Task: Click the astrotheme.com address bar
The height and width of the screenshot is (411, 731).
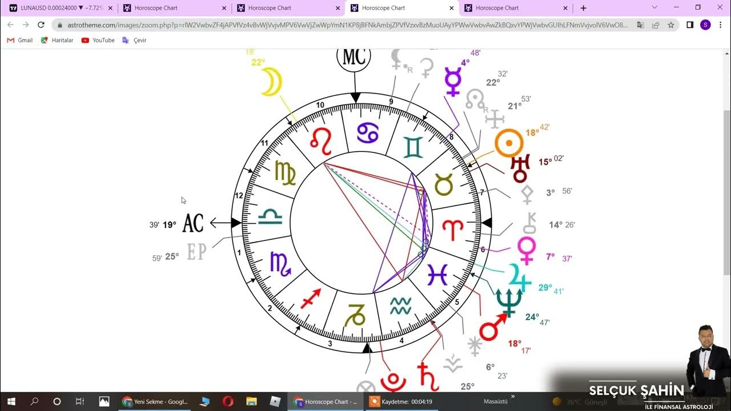Action: click(x=348, y=25)
